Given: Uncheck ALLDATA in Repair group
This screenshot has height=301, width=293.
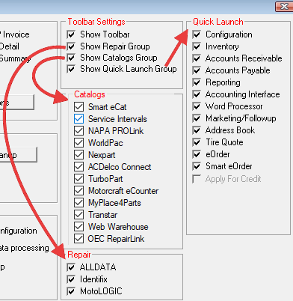Looking at the screenshot, I should (x=71, y=267).
